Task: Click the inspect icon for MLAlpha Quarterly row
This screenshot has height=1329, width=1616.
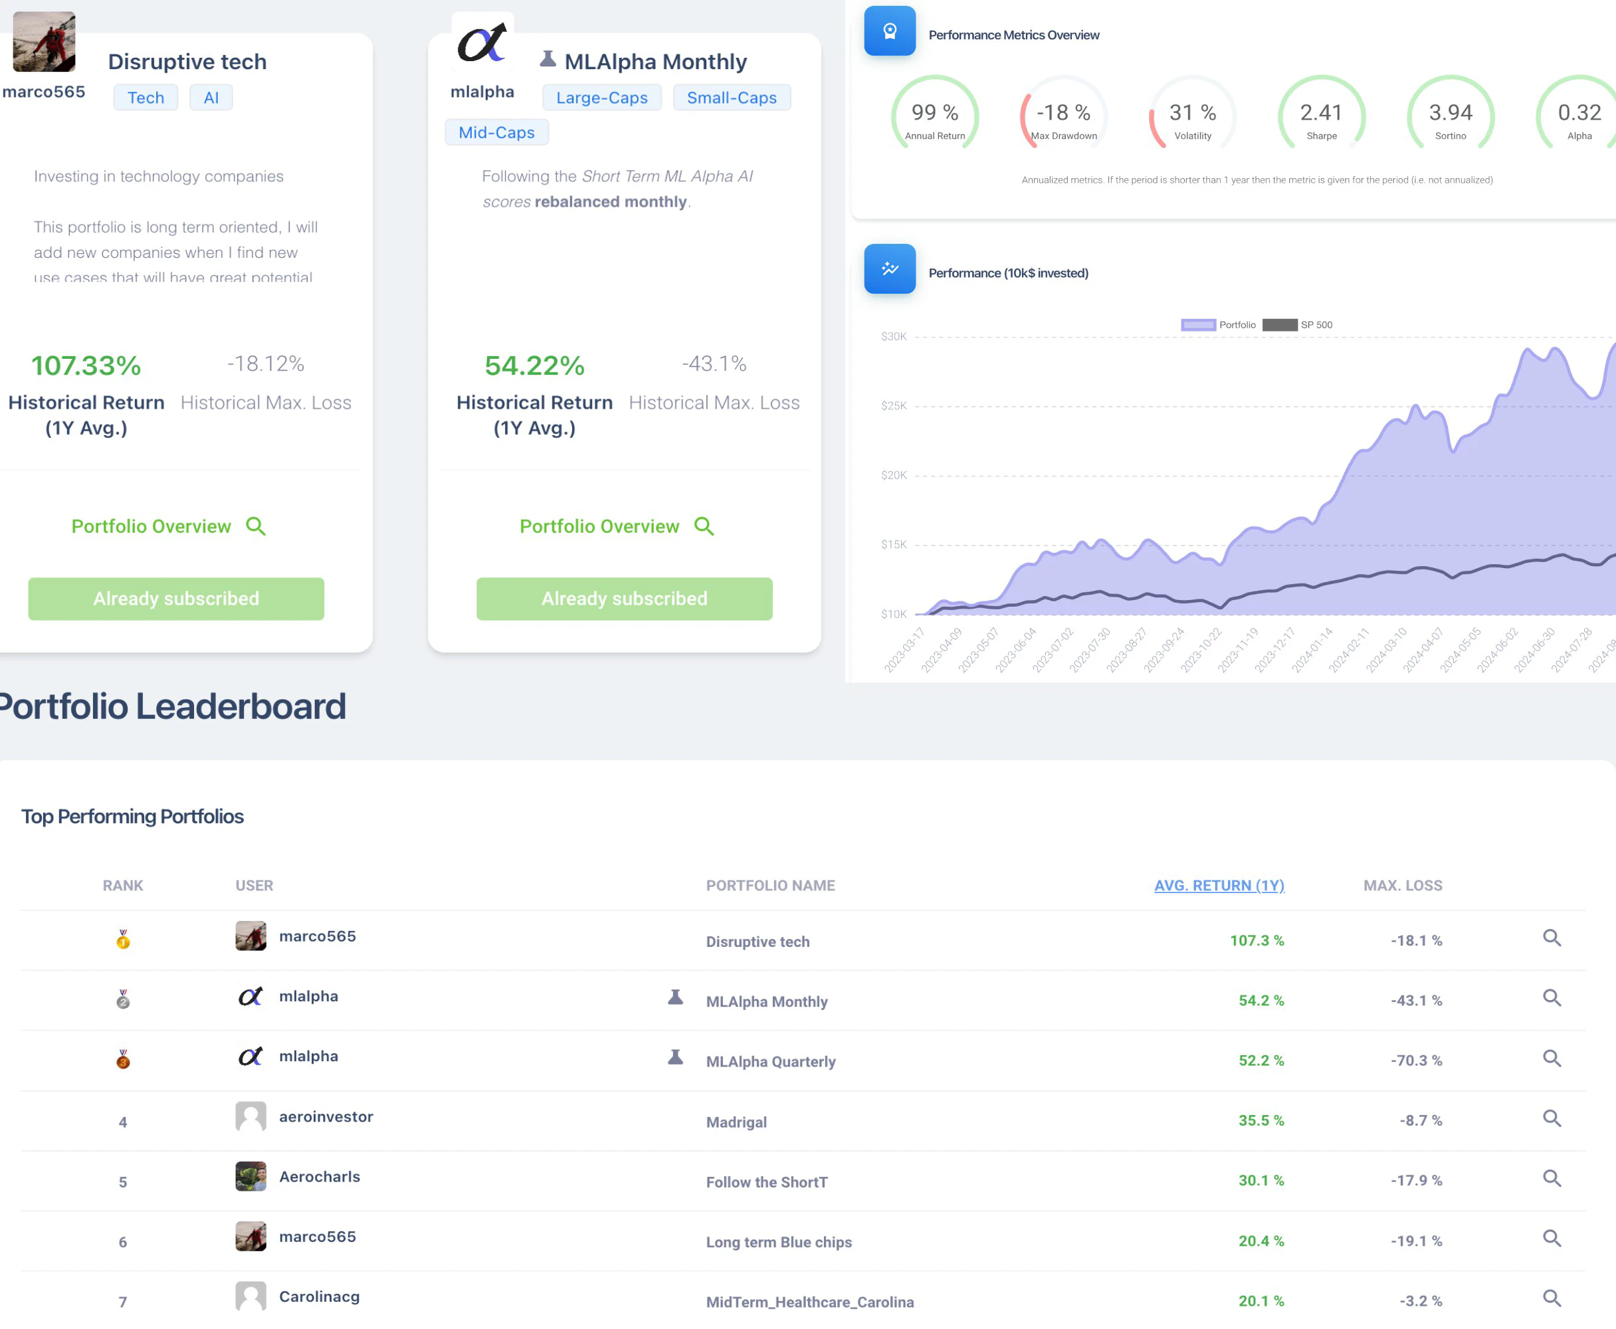Action: point(1552,1059)
